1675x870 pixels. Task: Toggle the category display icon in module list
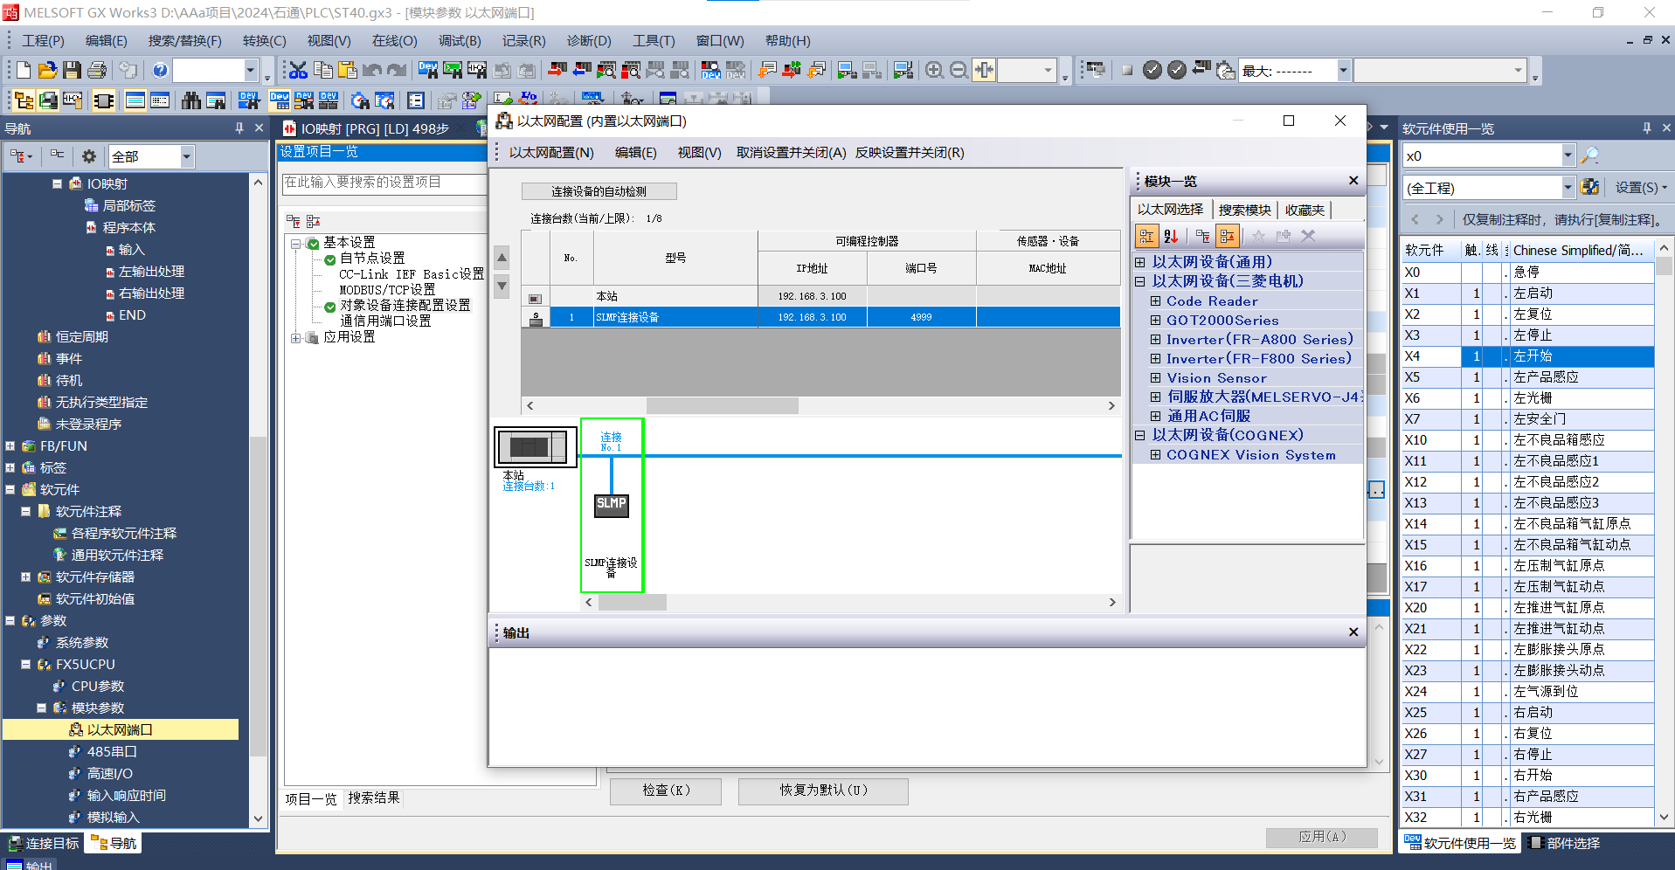(1146, 236)
